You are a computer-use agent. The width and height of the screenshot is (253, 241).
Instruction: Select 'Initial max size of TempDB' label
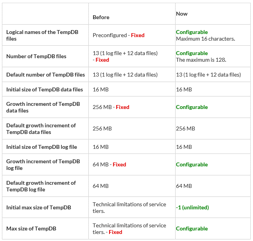(x=39, y=207)
